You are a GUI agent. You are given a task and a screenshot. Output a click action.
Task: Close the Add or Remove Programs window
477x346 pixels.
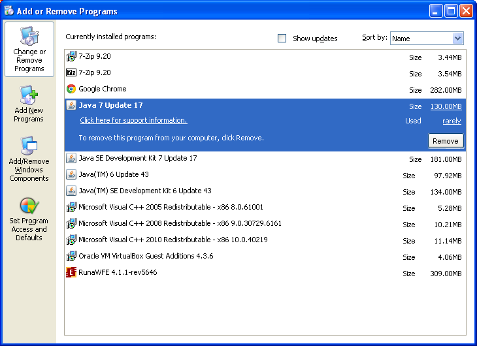point(466,11)
